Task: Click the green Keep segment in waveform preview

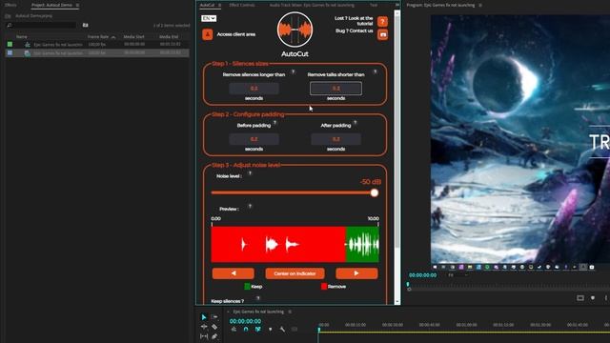Action: [362, 244]
